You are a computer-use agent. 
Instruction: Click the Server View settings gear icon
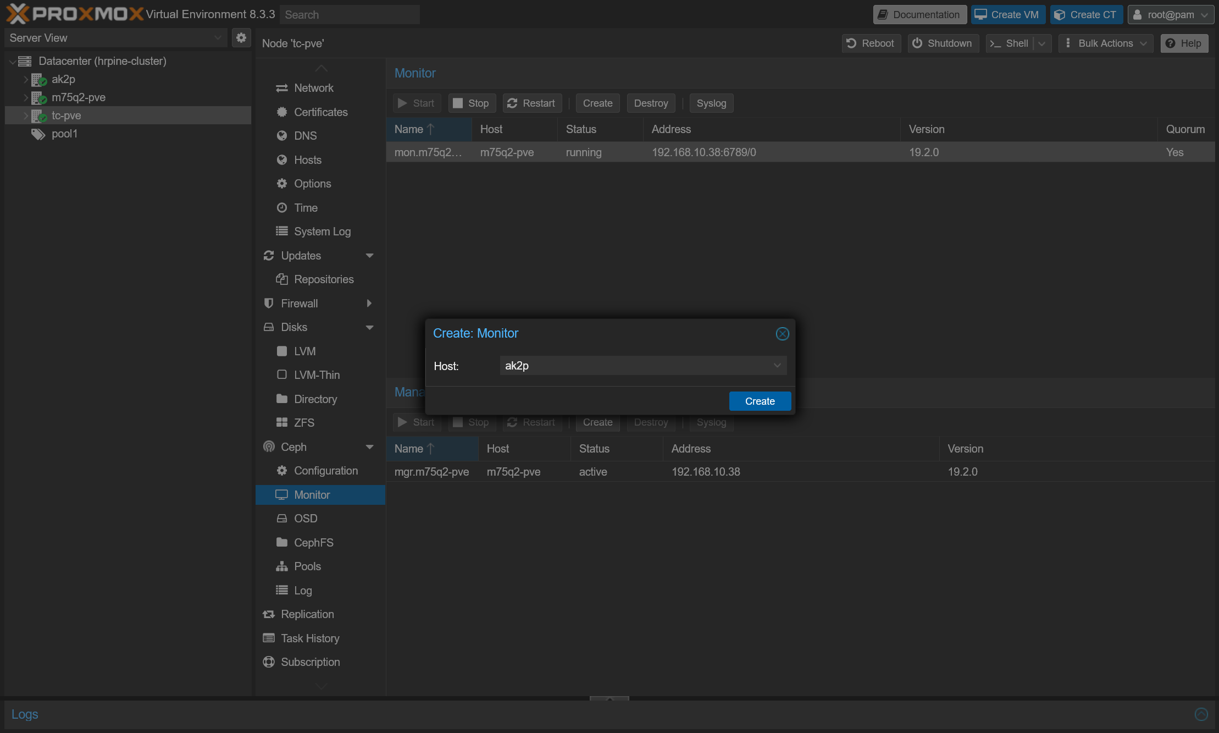click(241, 38)
